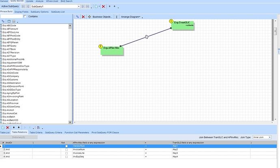Select Erp.ABCCode table icon in list
This screenshot has height=168, width=280.
tap(1, 26)
